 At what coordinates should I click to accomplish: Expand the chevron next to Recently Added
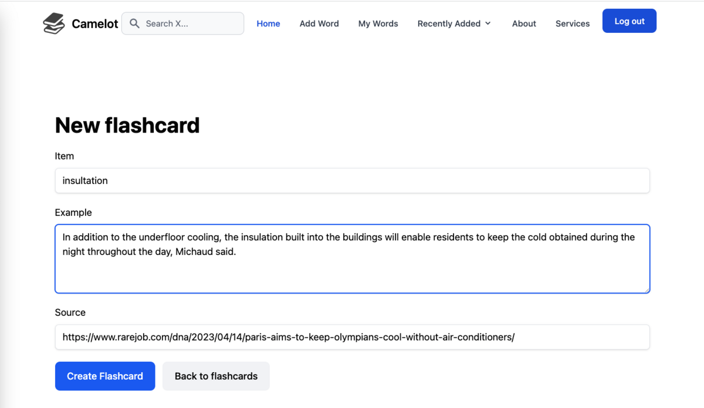pos(488,24)
